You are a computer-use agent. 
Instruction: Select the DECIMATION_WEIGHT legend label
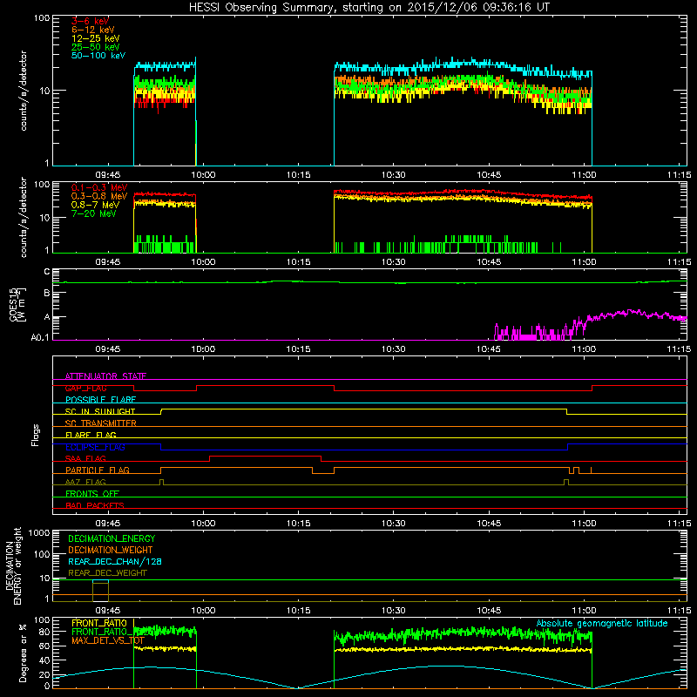pos(111,550)
